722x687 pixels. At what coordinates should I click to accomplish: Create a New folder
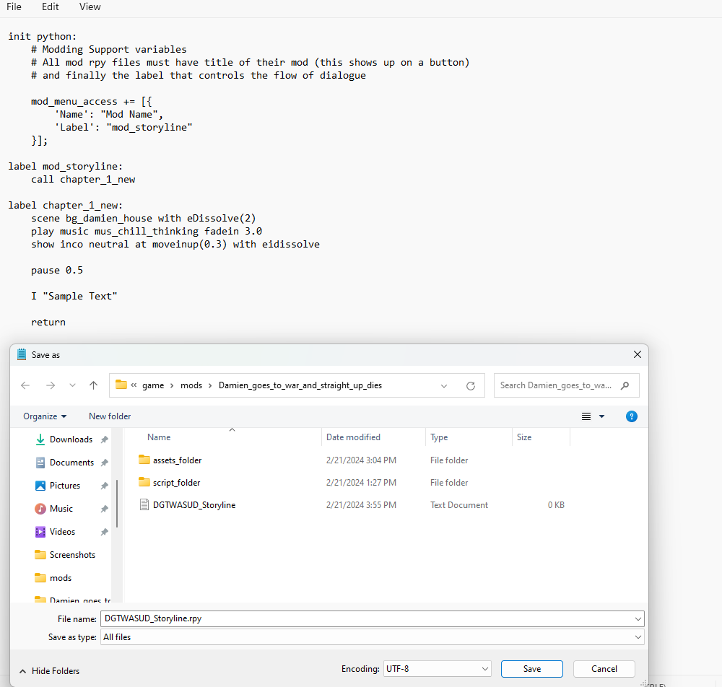110,416
